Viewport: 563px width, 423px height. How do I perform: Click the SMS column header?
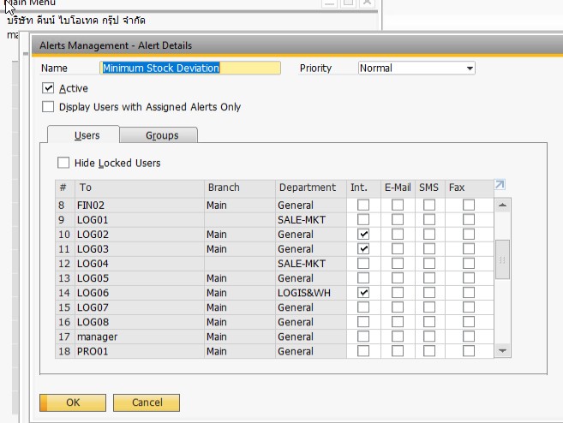430,188
